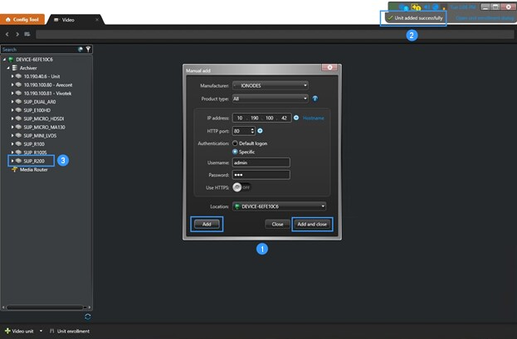Click the plus icon beside HTTP port

click(x=260, y=131)
